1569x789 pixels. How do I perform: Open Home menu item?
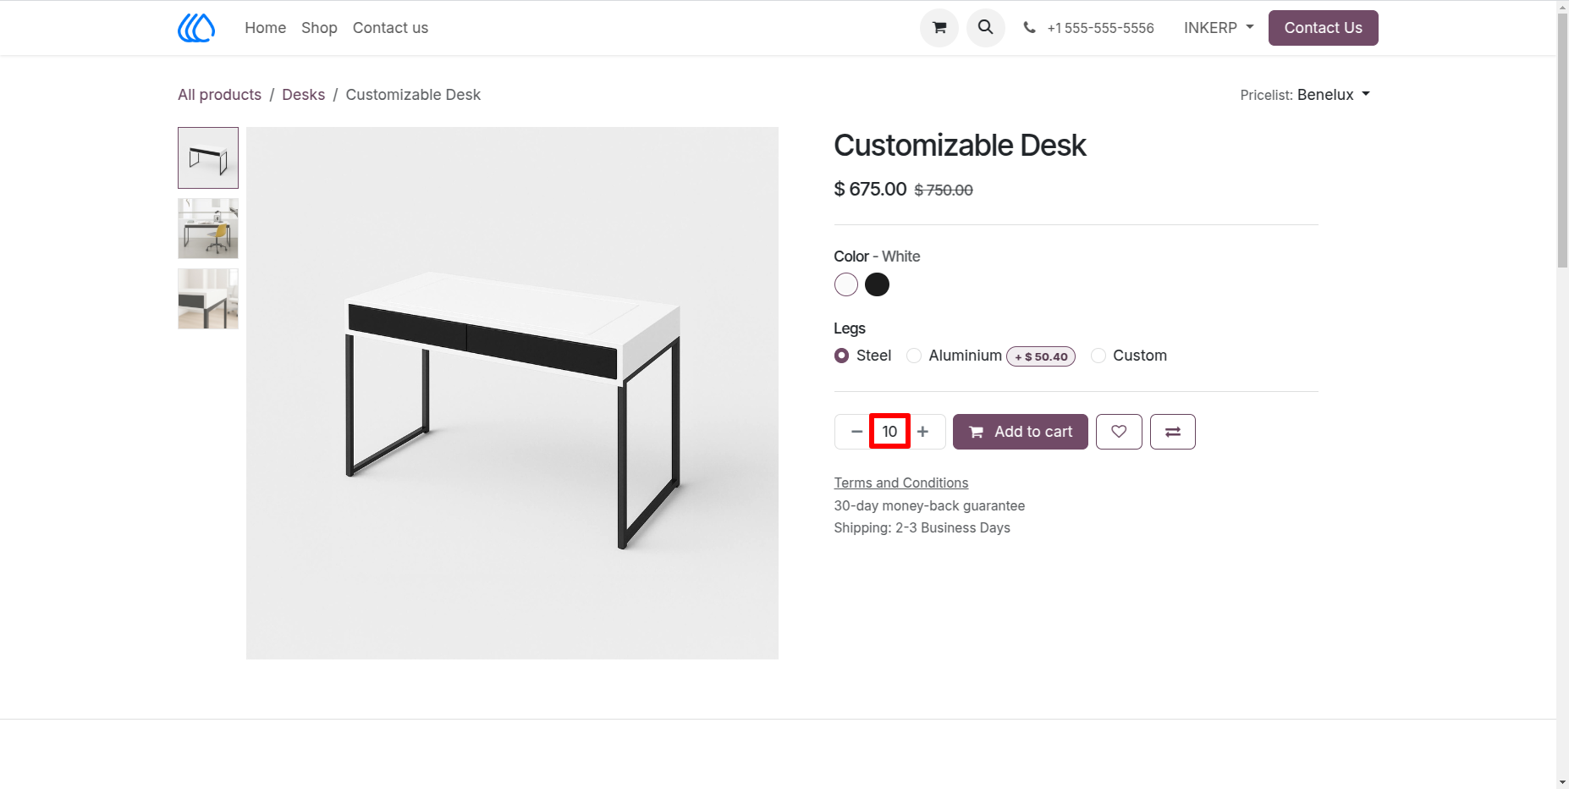(x=265, y=28)
